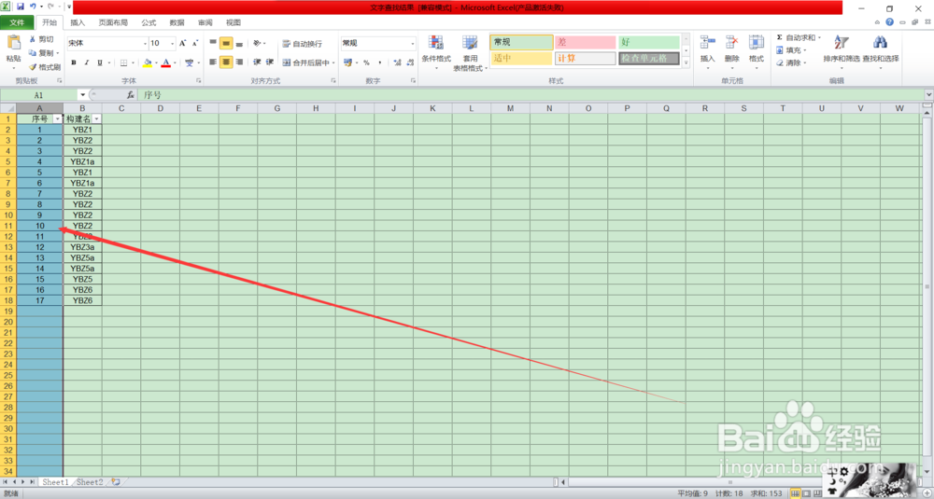934x499 pixels.
Task: Open Format as Table (套用表格格式)
Action: click(470, 52)
